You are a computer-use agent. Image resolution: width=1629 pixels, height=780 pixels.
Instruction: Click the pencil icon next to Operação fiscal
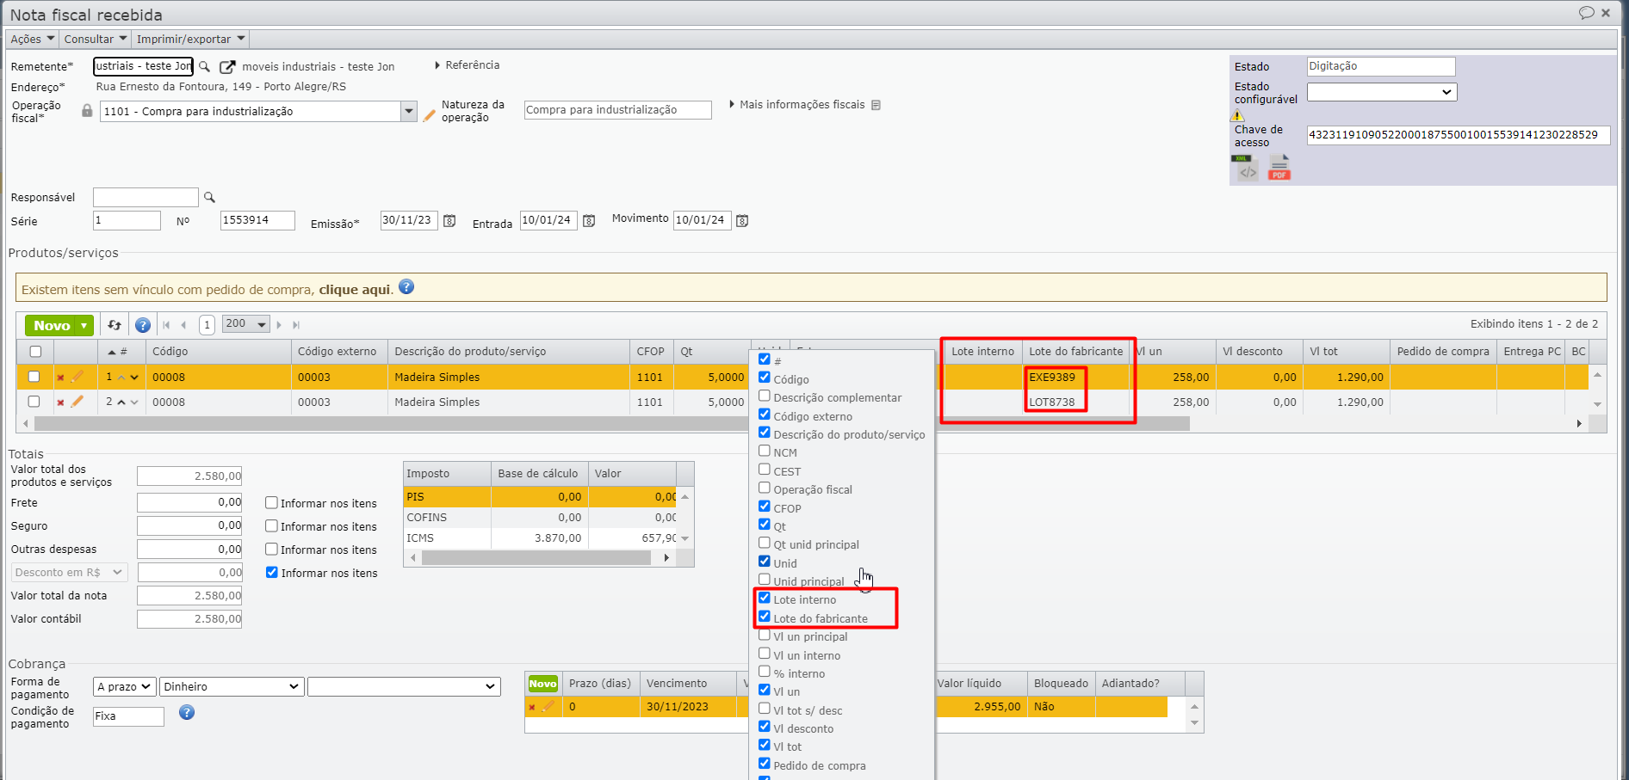(429, 114)
